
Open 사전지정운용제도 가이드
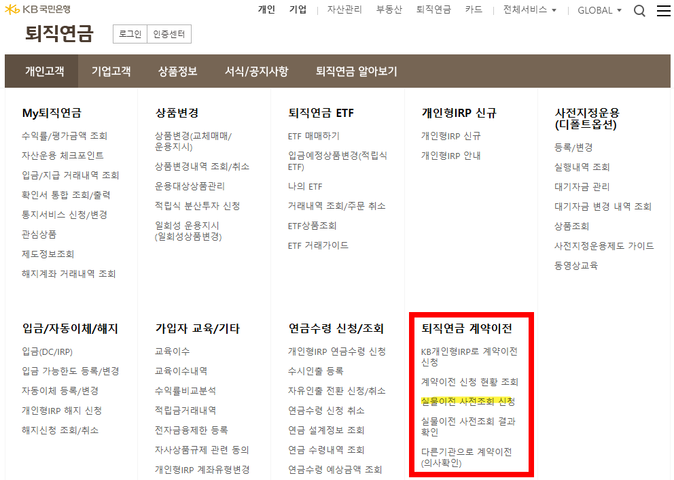point(604,246)
